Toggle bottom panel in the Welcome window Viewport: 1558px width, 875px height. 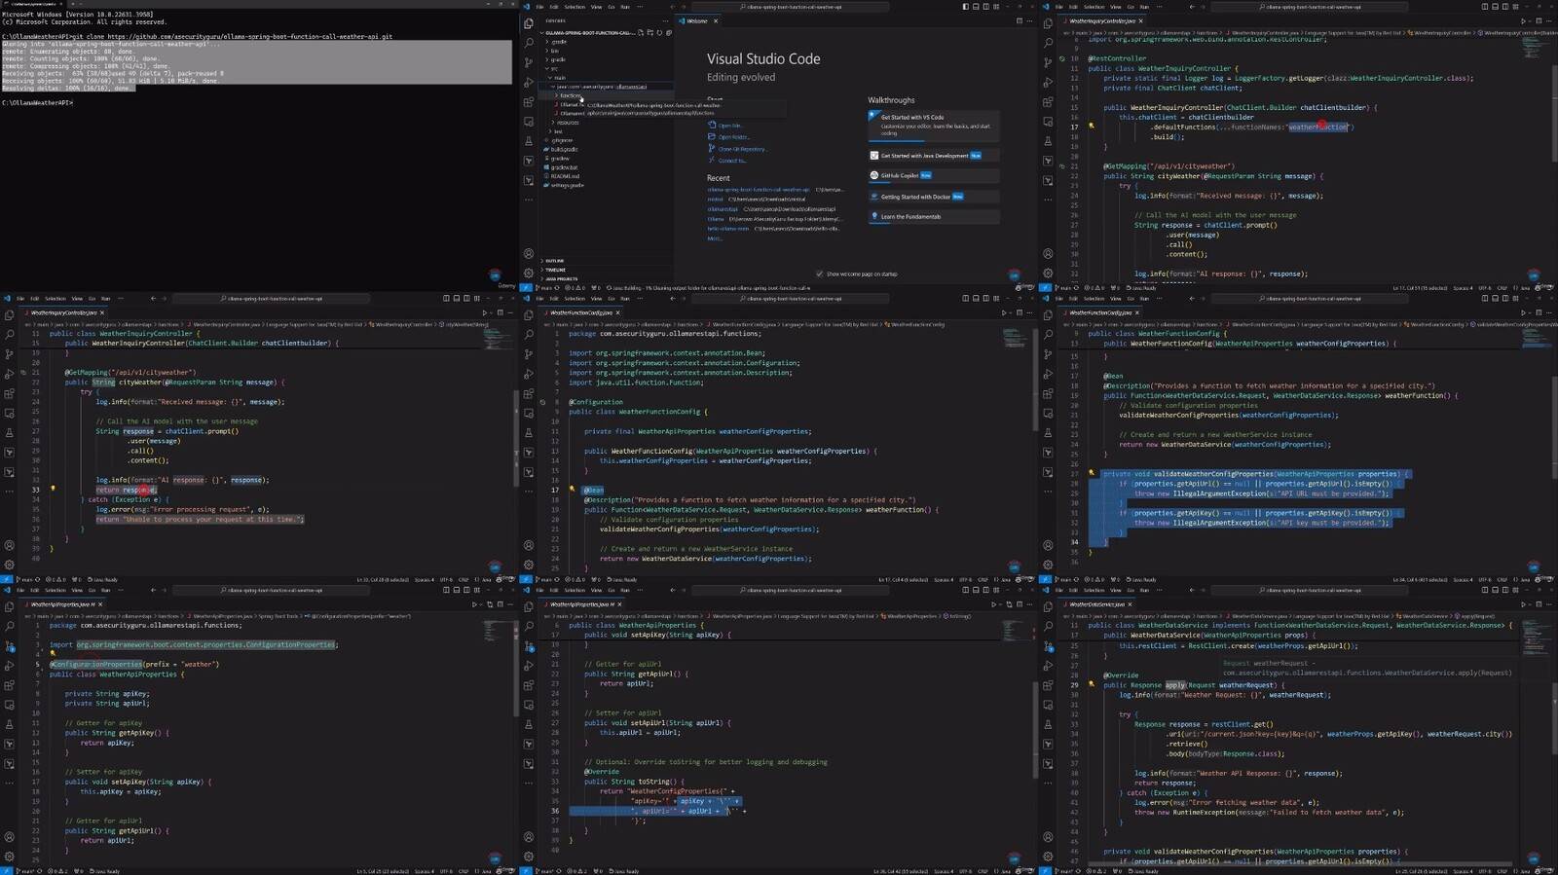(x=976, y=7)
